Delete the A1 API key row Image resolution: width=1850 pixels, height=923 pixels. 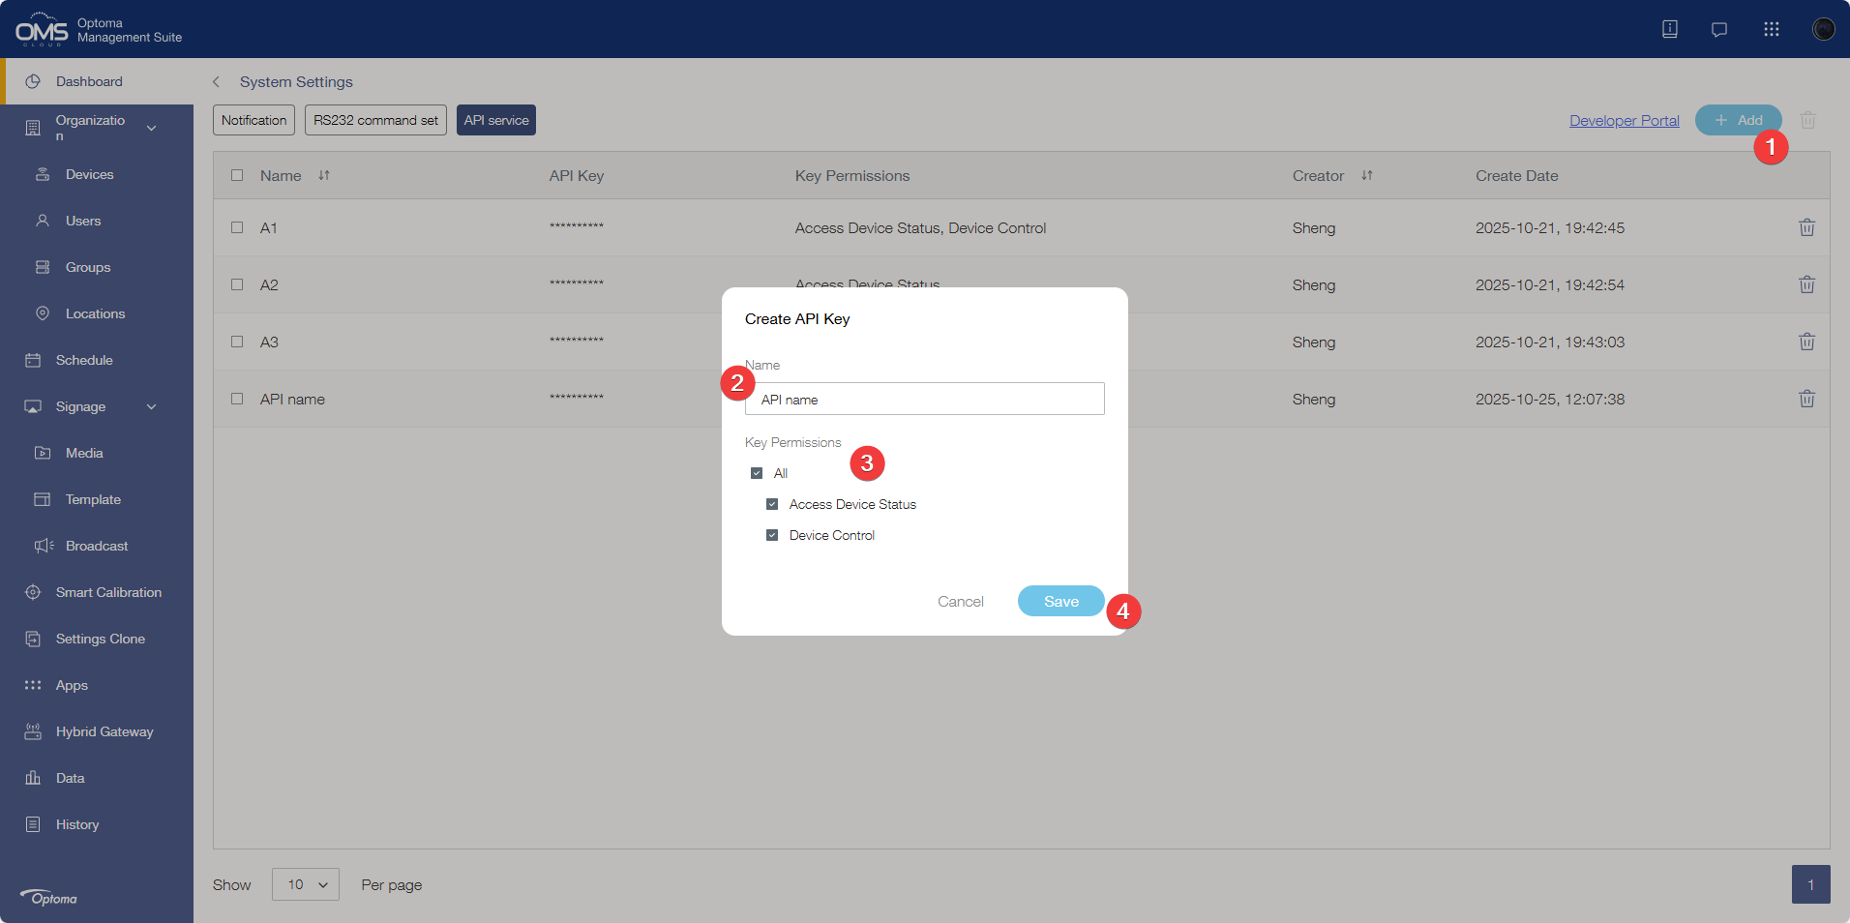point(1806,228)
